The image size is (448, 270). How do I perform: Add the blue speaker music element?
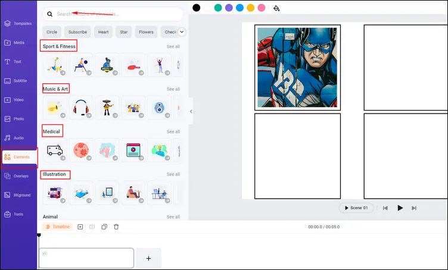[160, 108]
